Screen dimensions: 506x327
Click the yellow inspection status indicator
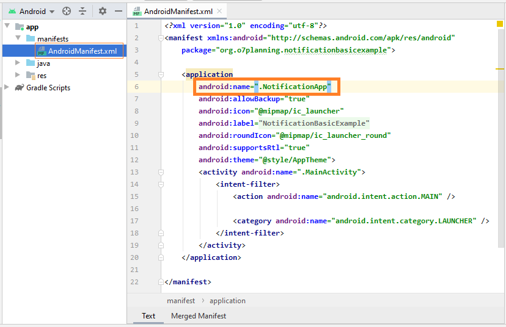tap(499, 24)
